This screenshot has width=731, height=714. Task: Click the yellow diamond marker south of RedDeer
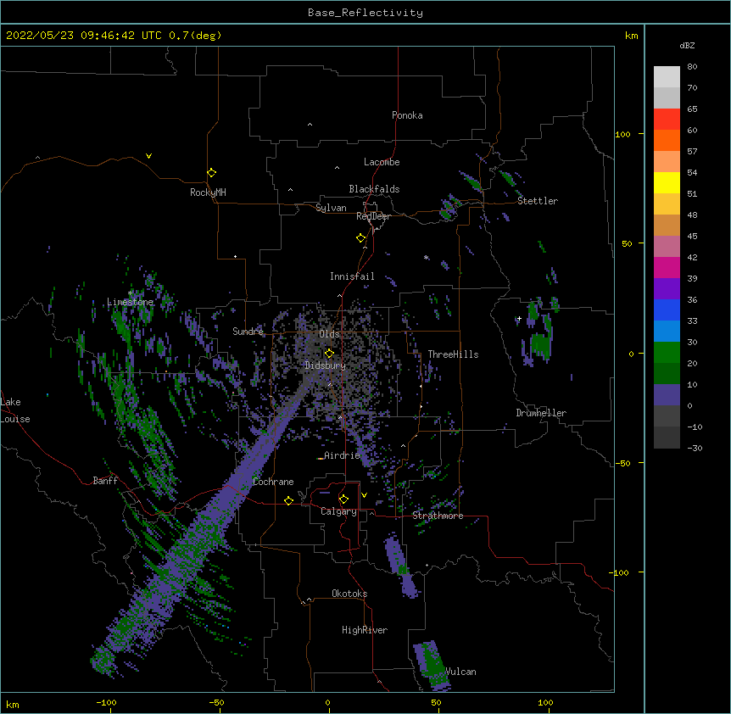point(360,238)
